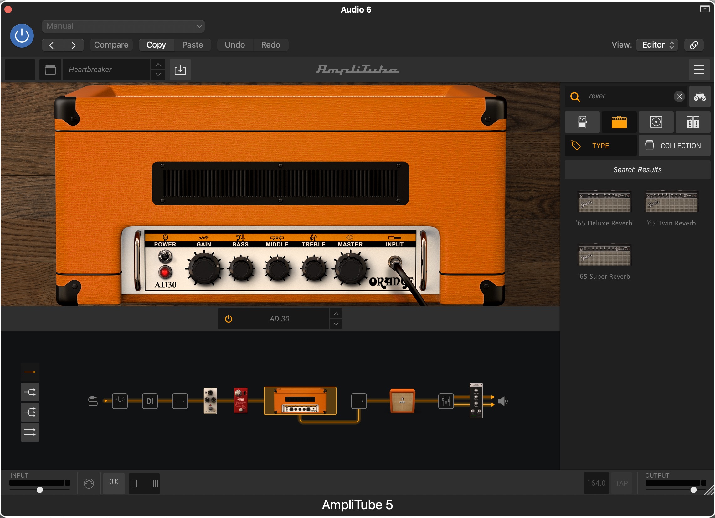Click the input cable icon in chain

pos(93,401)
